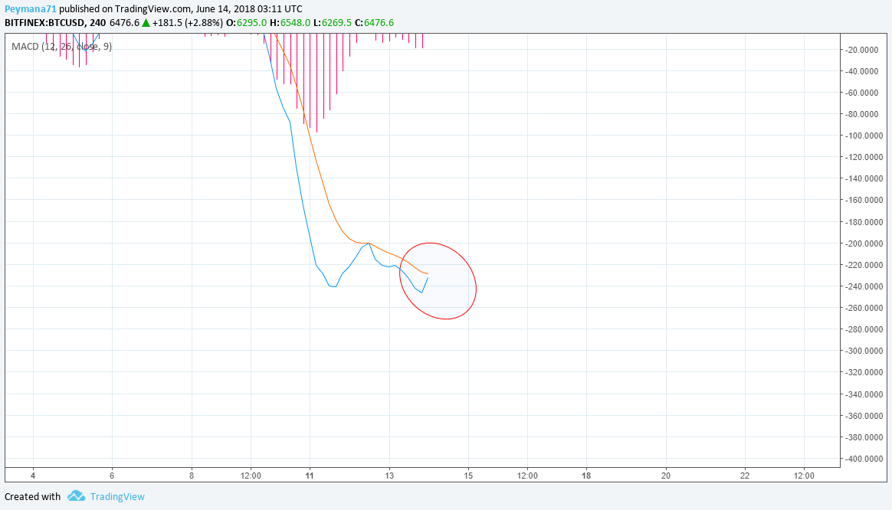This screenshot has height=510, width=892.
Task: Click the low price value L:6269.5
Action: [333, 23]
